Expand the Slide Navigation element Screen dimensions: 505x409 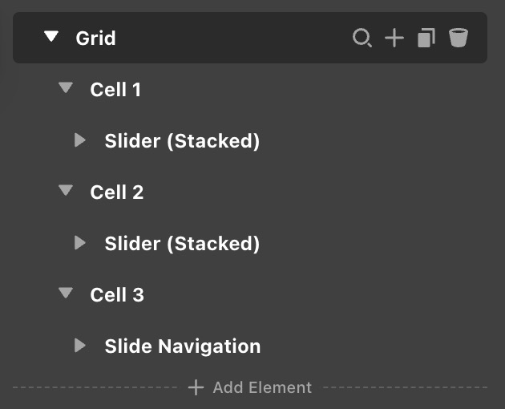[x=80, y=346]
